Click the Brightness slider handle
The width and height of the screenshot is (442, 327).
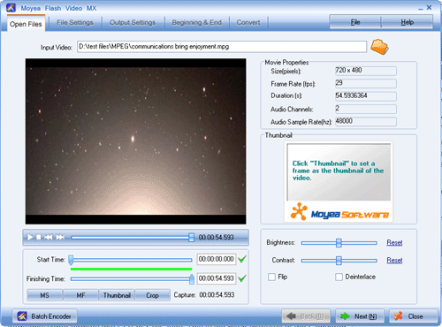tap(339, 243)
